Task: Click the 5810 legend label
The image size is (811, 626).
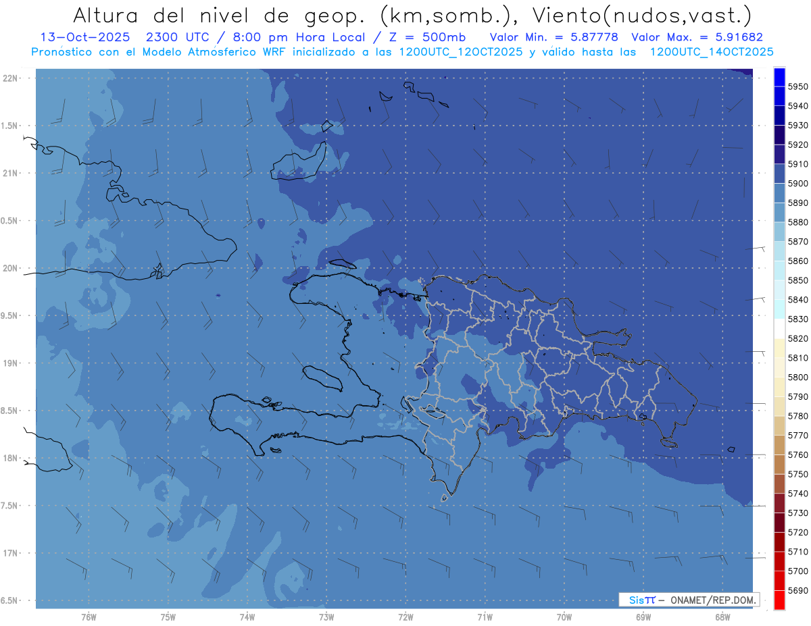Action: 797,358
